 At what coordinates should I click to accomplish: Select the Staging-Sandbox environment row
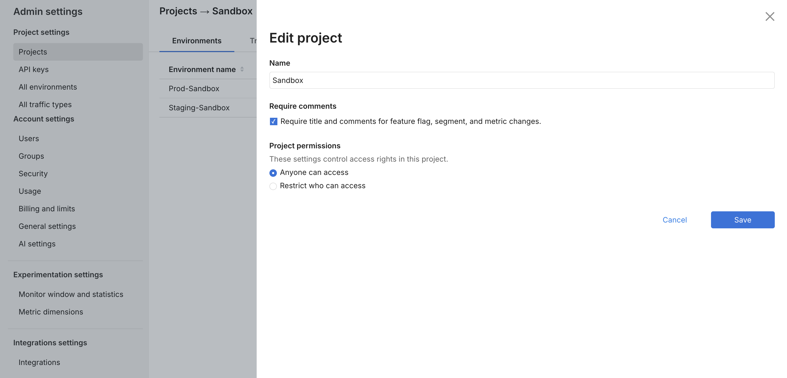tap(199, 108)
